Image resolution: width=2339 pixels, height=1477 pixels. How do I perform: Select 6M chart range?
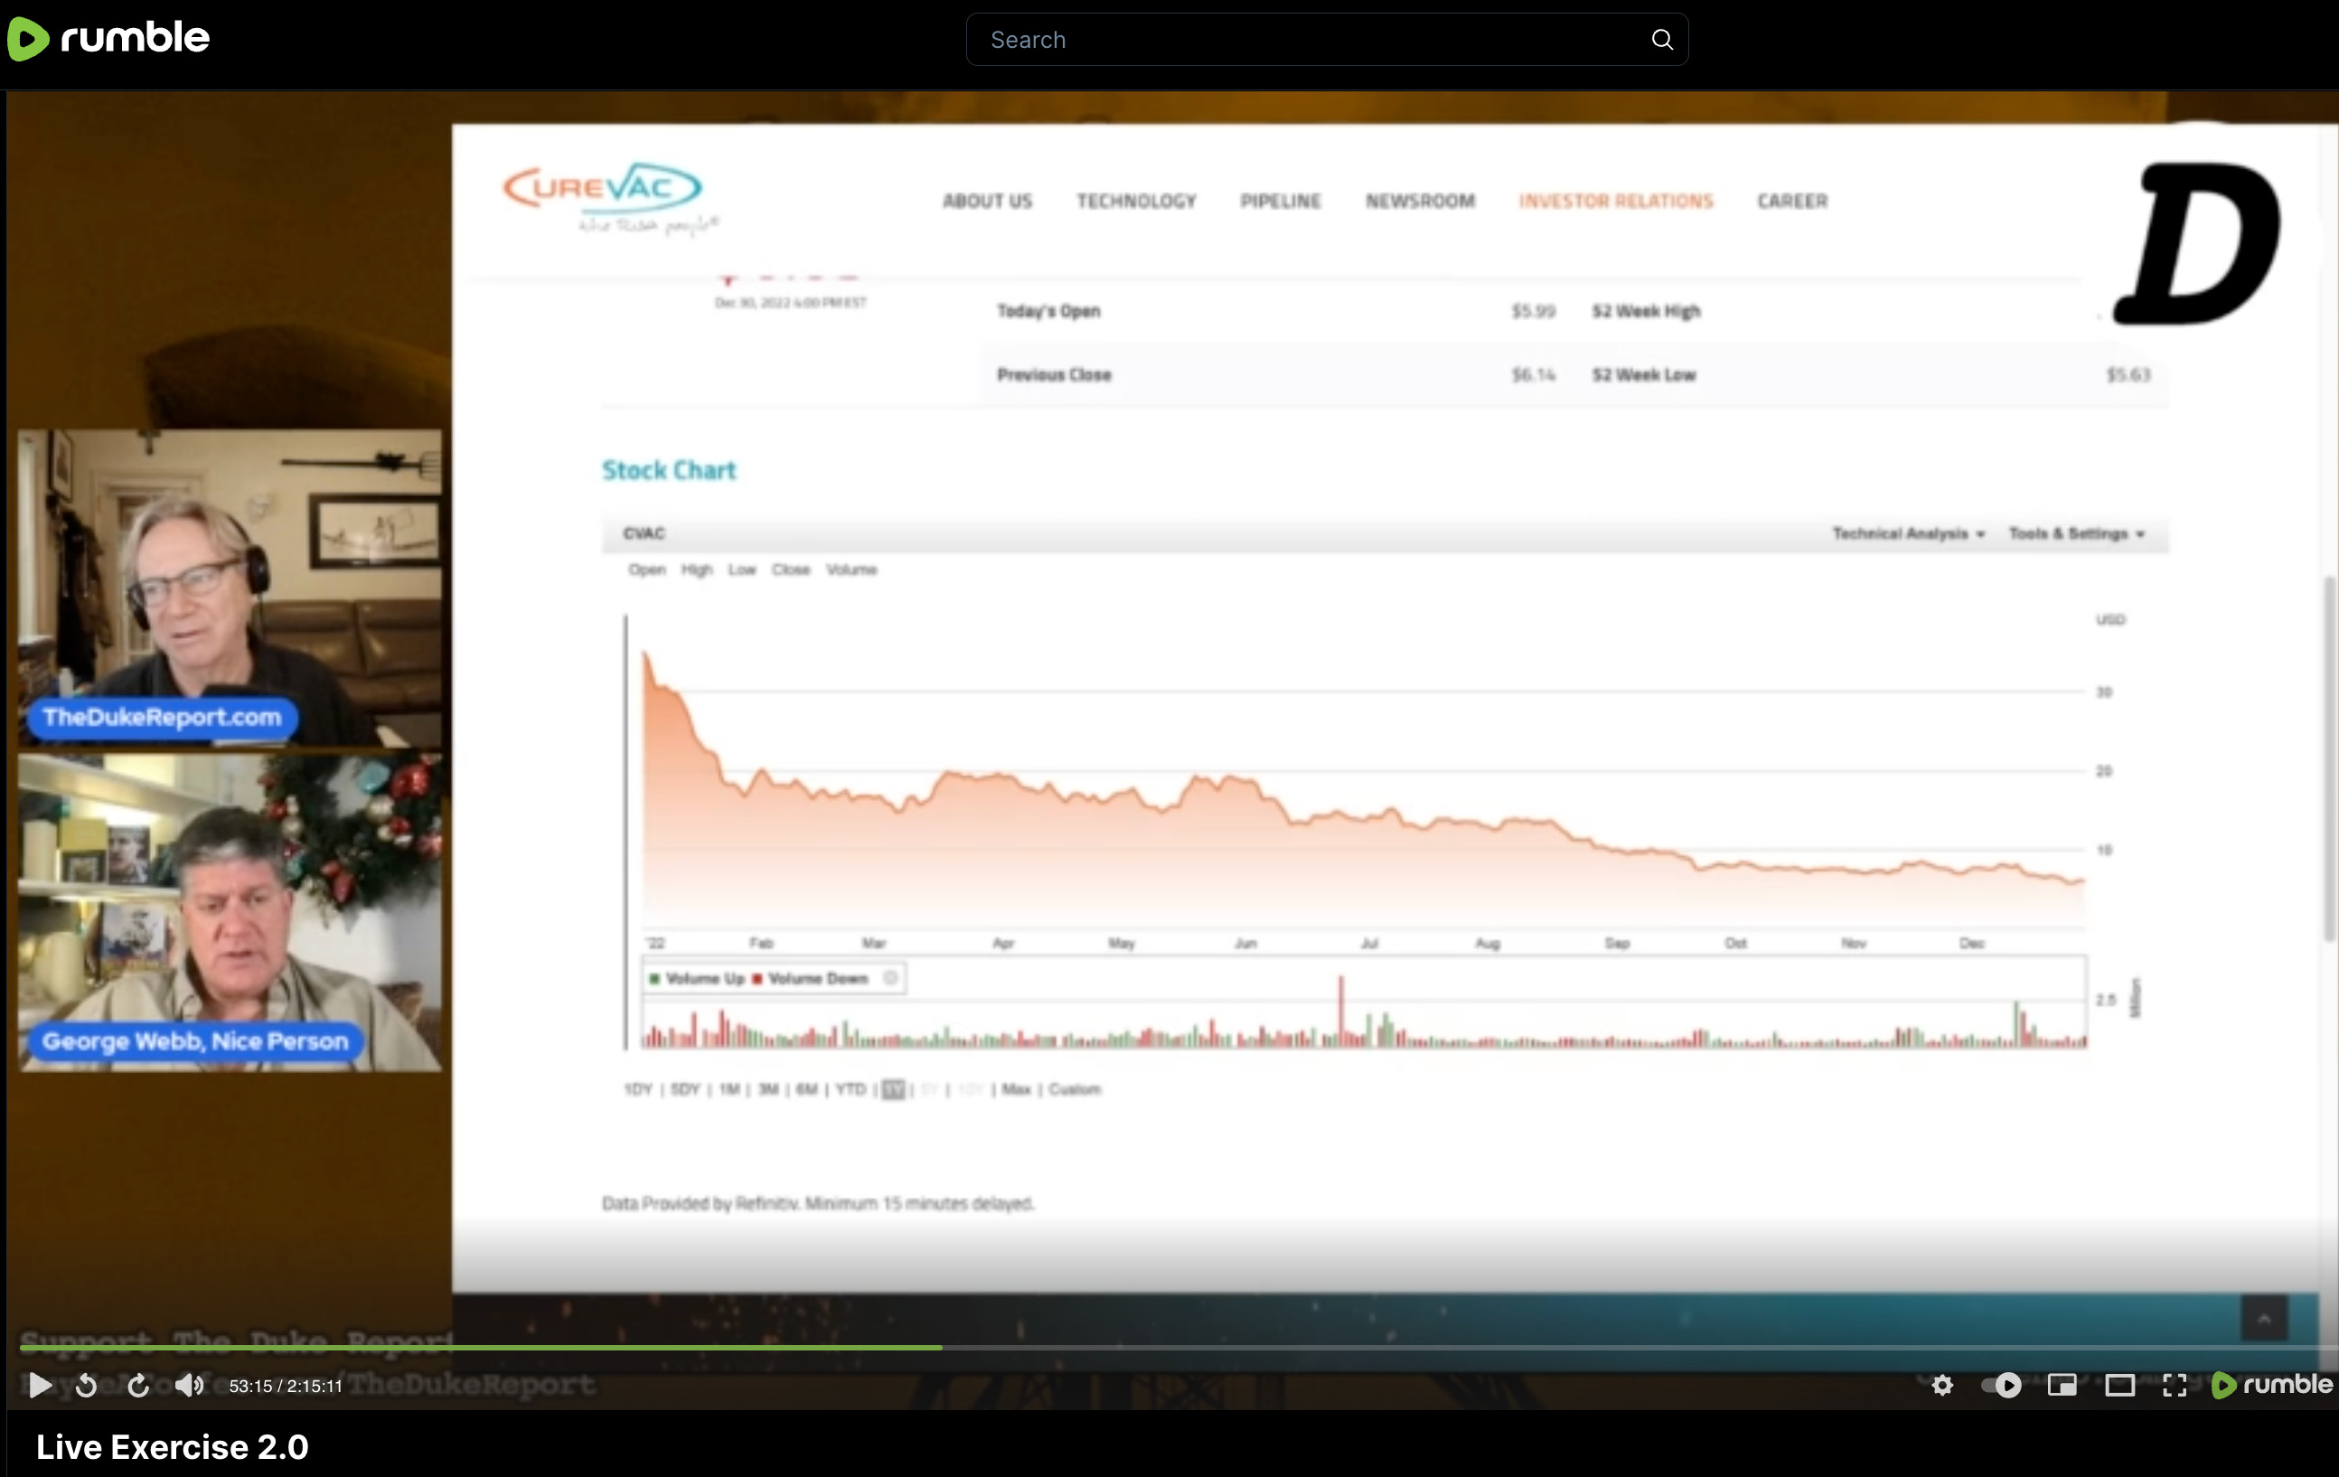(806, 1089)
